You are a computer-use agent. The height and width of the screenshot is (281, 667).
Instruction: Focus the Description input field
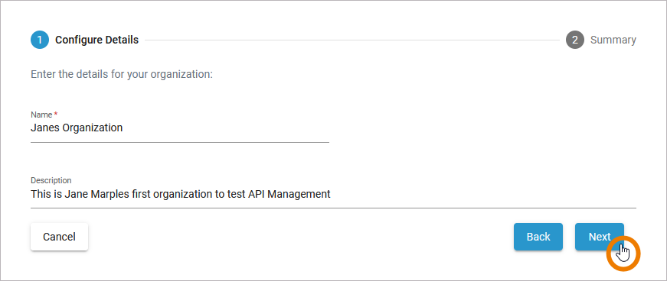334,195
